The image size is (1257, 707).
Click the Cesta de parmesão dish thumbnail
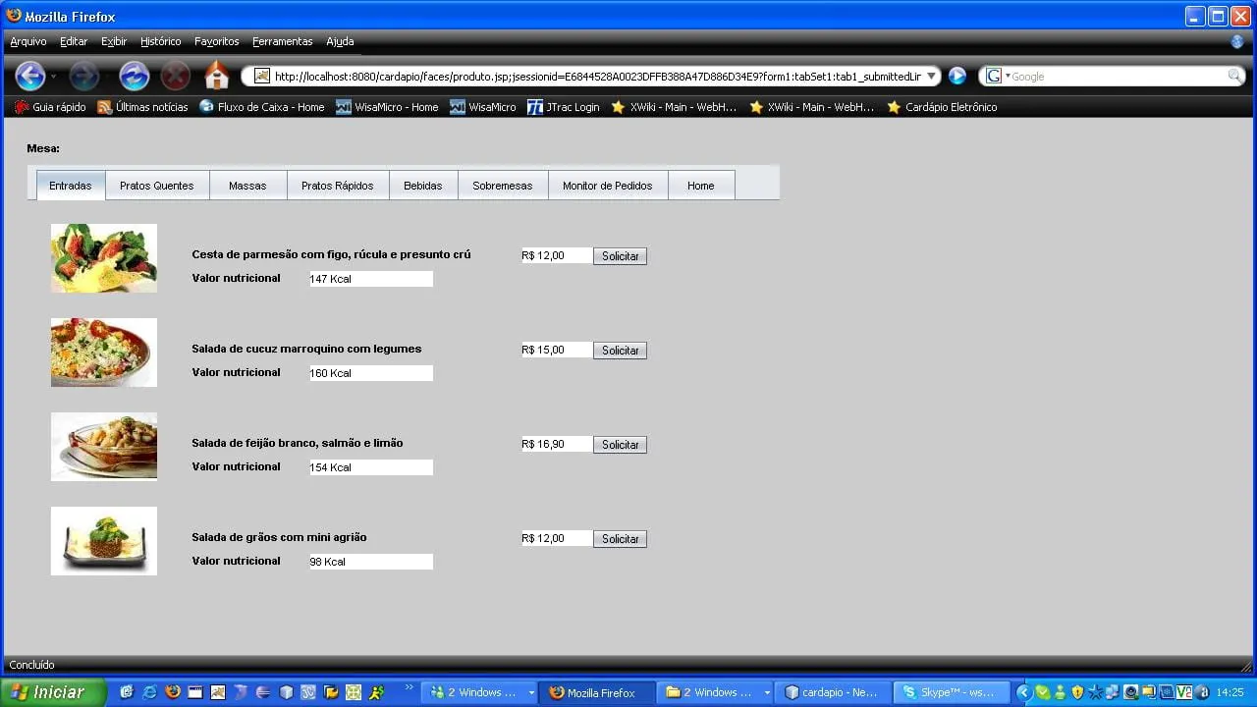tap(104, 258)
